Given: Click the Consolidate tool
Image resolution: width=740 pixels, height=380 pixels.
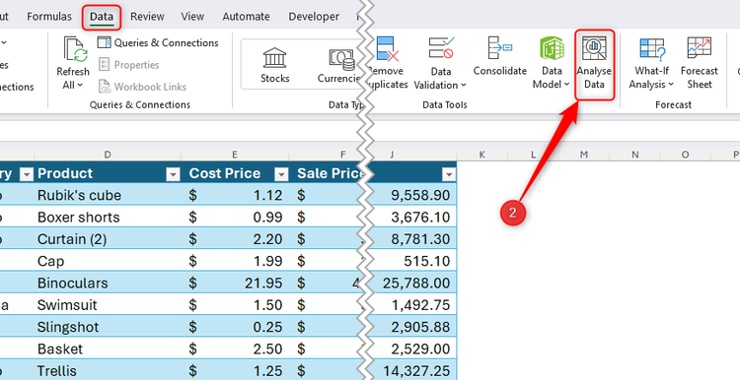Looking at the screenshot, I should coord(500,55).
